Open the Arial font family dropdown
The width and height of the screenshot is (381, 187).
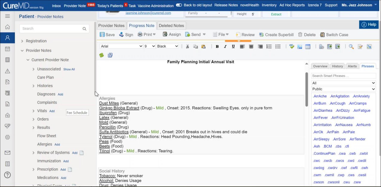121,46
